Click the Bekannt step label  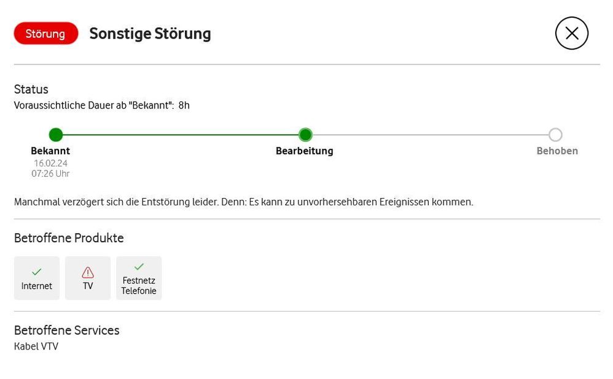click(x=50, y=151)
